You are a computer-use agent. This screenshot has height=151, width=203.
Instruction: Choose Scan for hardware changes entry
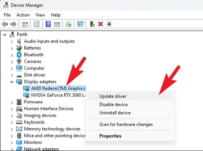(130, 124)
